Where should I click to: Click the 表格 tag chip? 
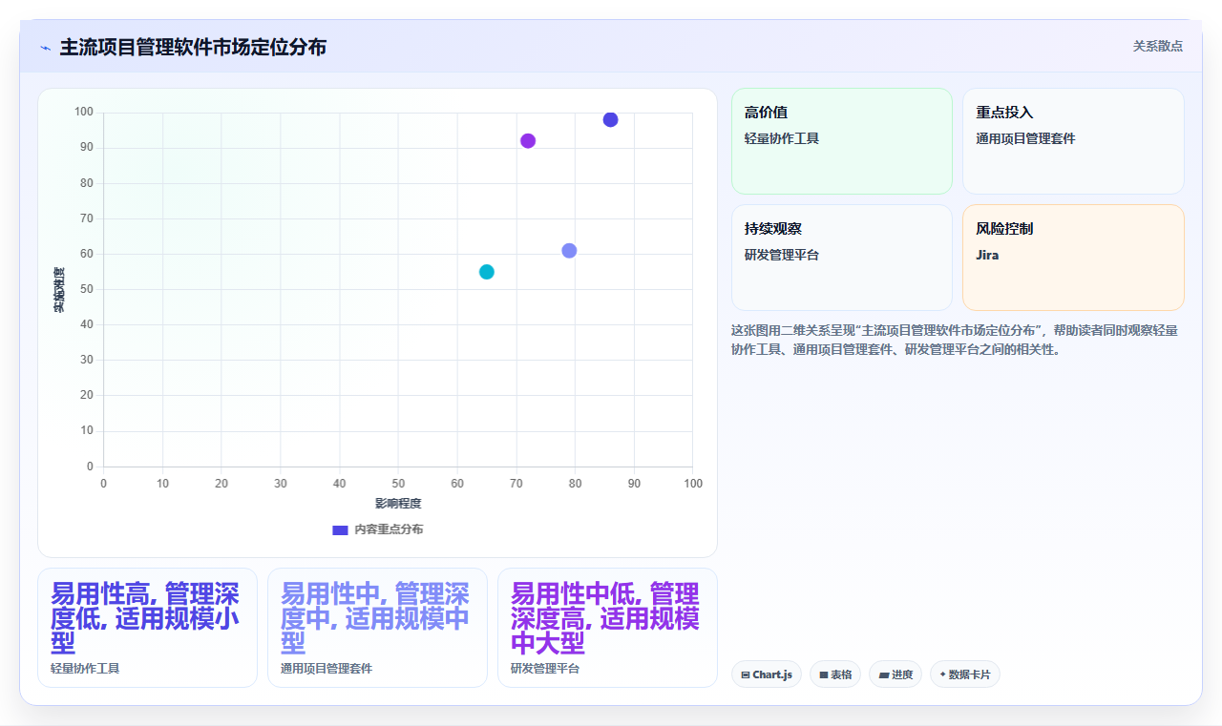[835, 674]
